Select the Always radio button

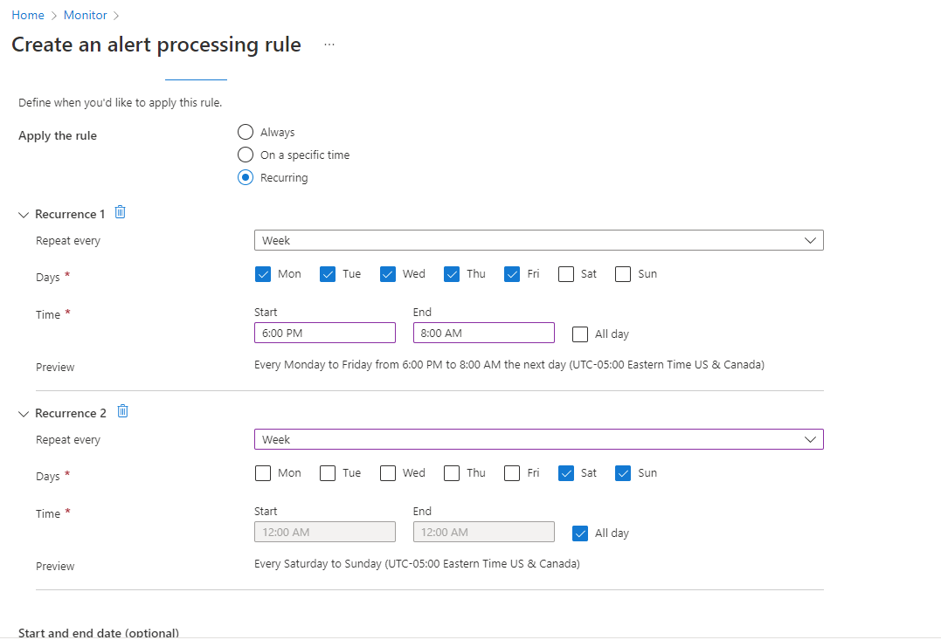[x=246, y=132]
